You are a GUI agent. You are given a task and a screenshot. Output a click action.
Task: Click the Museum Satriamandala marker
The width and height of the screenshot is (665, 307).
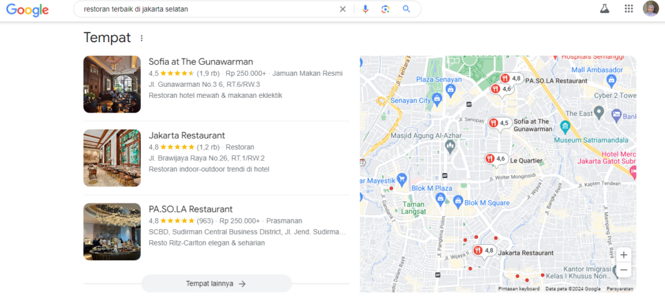pyautogui.click(x=565, y=126)
